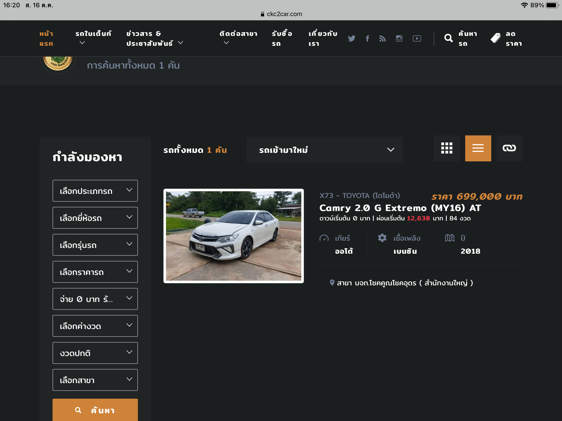
Task: Click the white Camry car thumbnail
Action: pos(233,236)
